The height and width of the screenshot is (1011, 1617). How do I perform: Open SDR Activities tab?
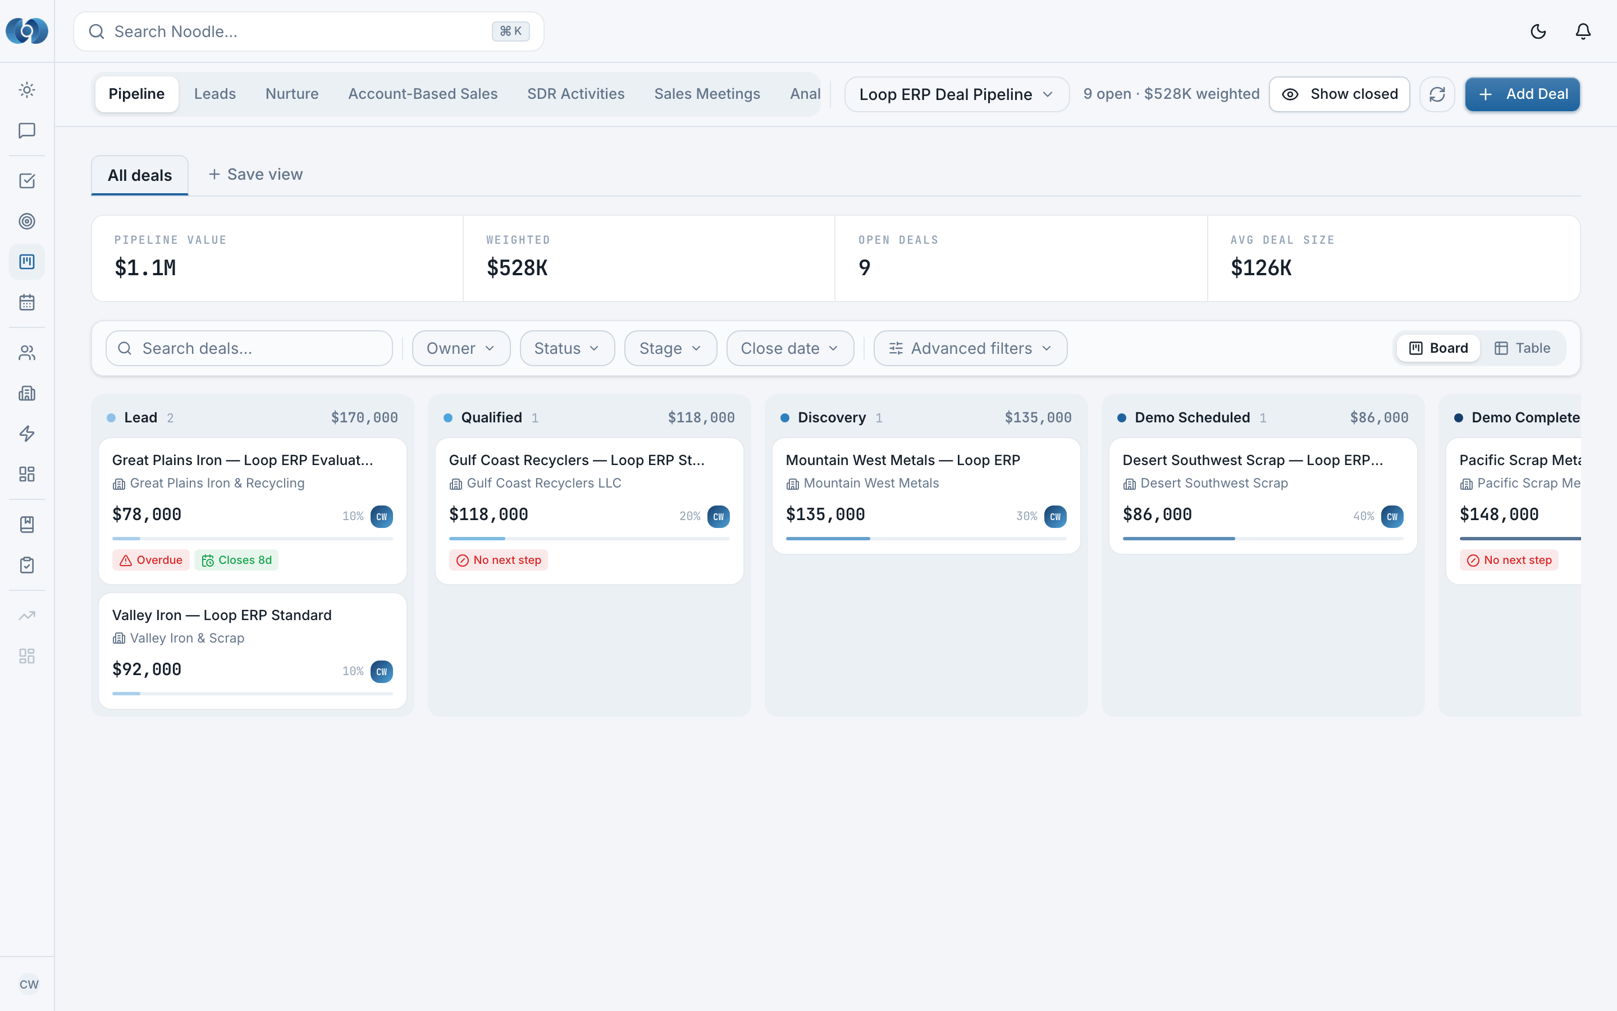click(x=576, y=94)
